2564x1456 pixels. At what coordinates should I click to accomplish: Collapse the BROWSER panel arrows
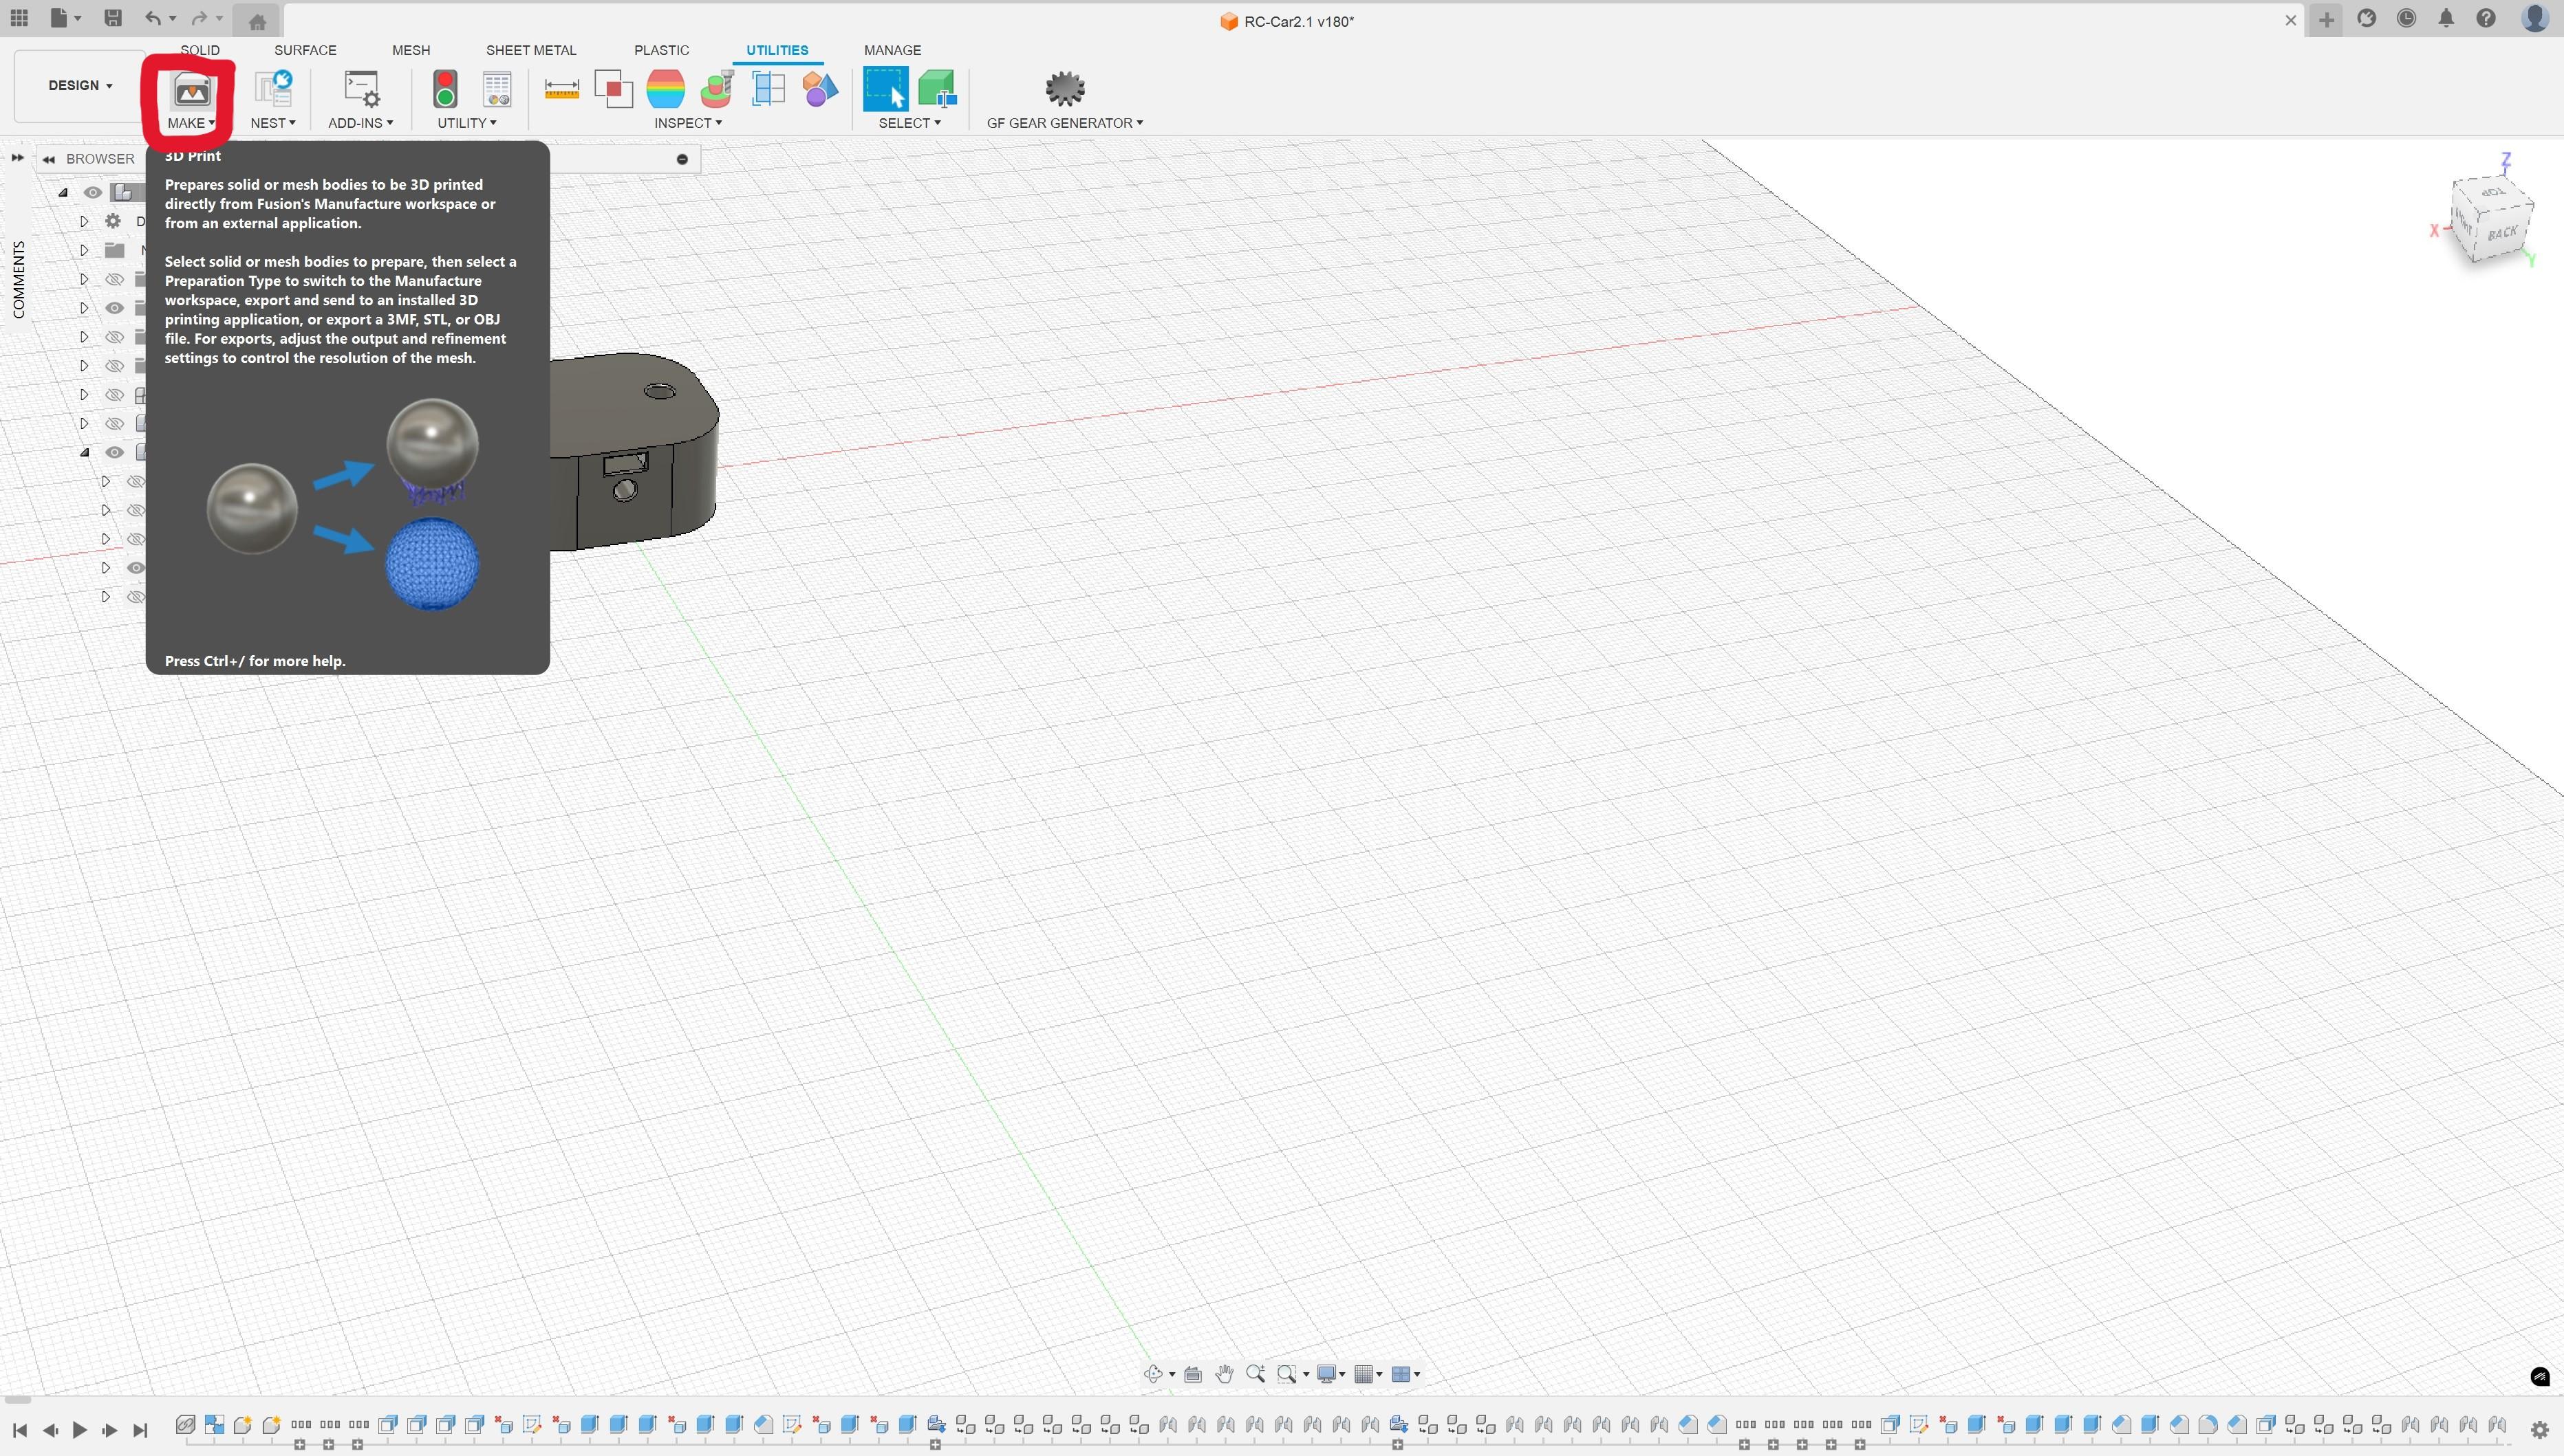click(48, 159)
